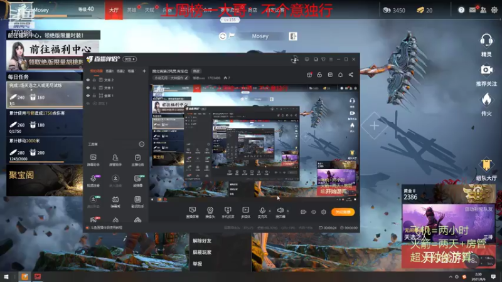The height and width of the screenshot is (282, 502).
Task: Switch to the 场景1 scene tab
Action: pos(109,71)
